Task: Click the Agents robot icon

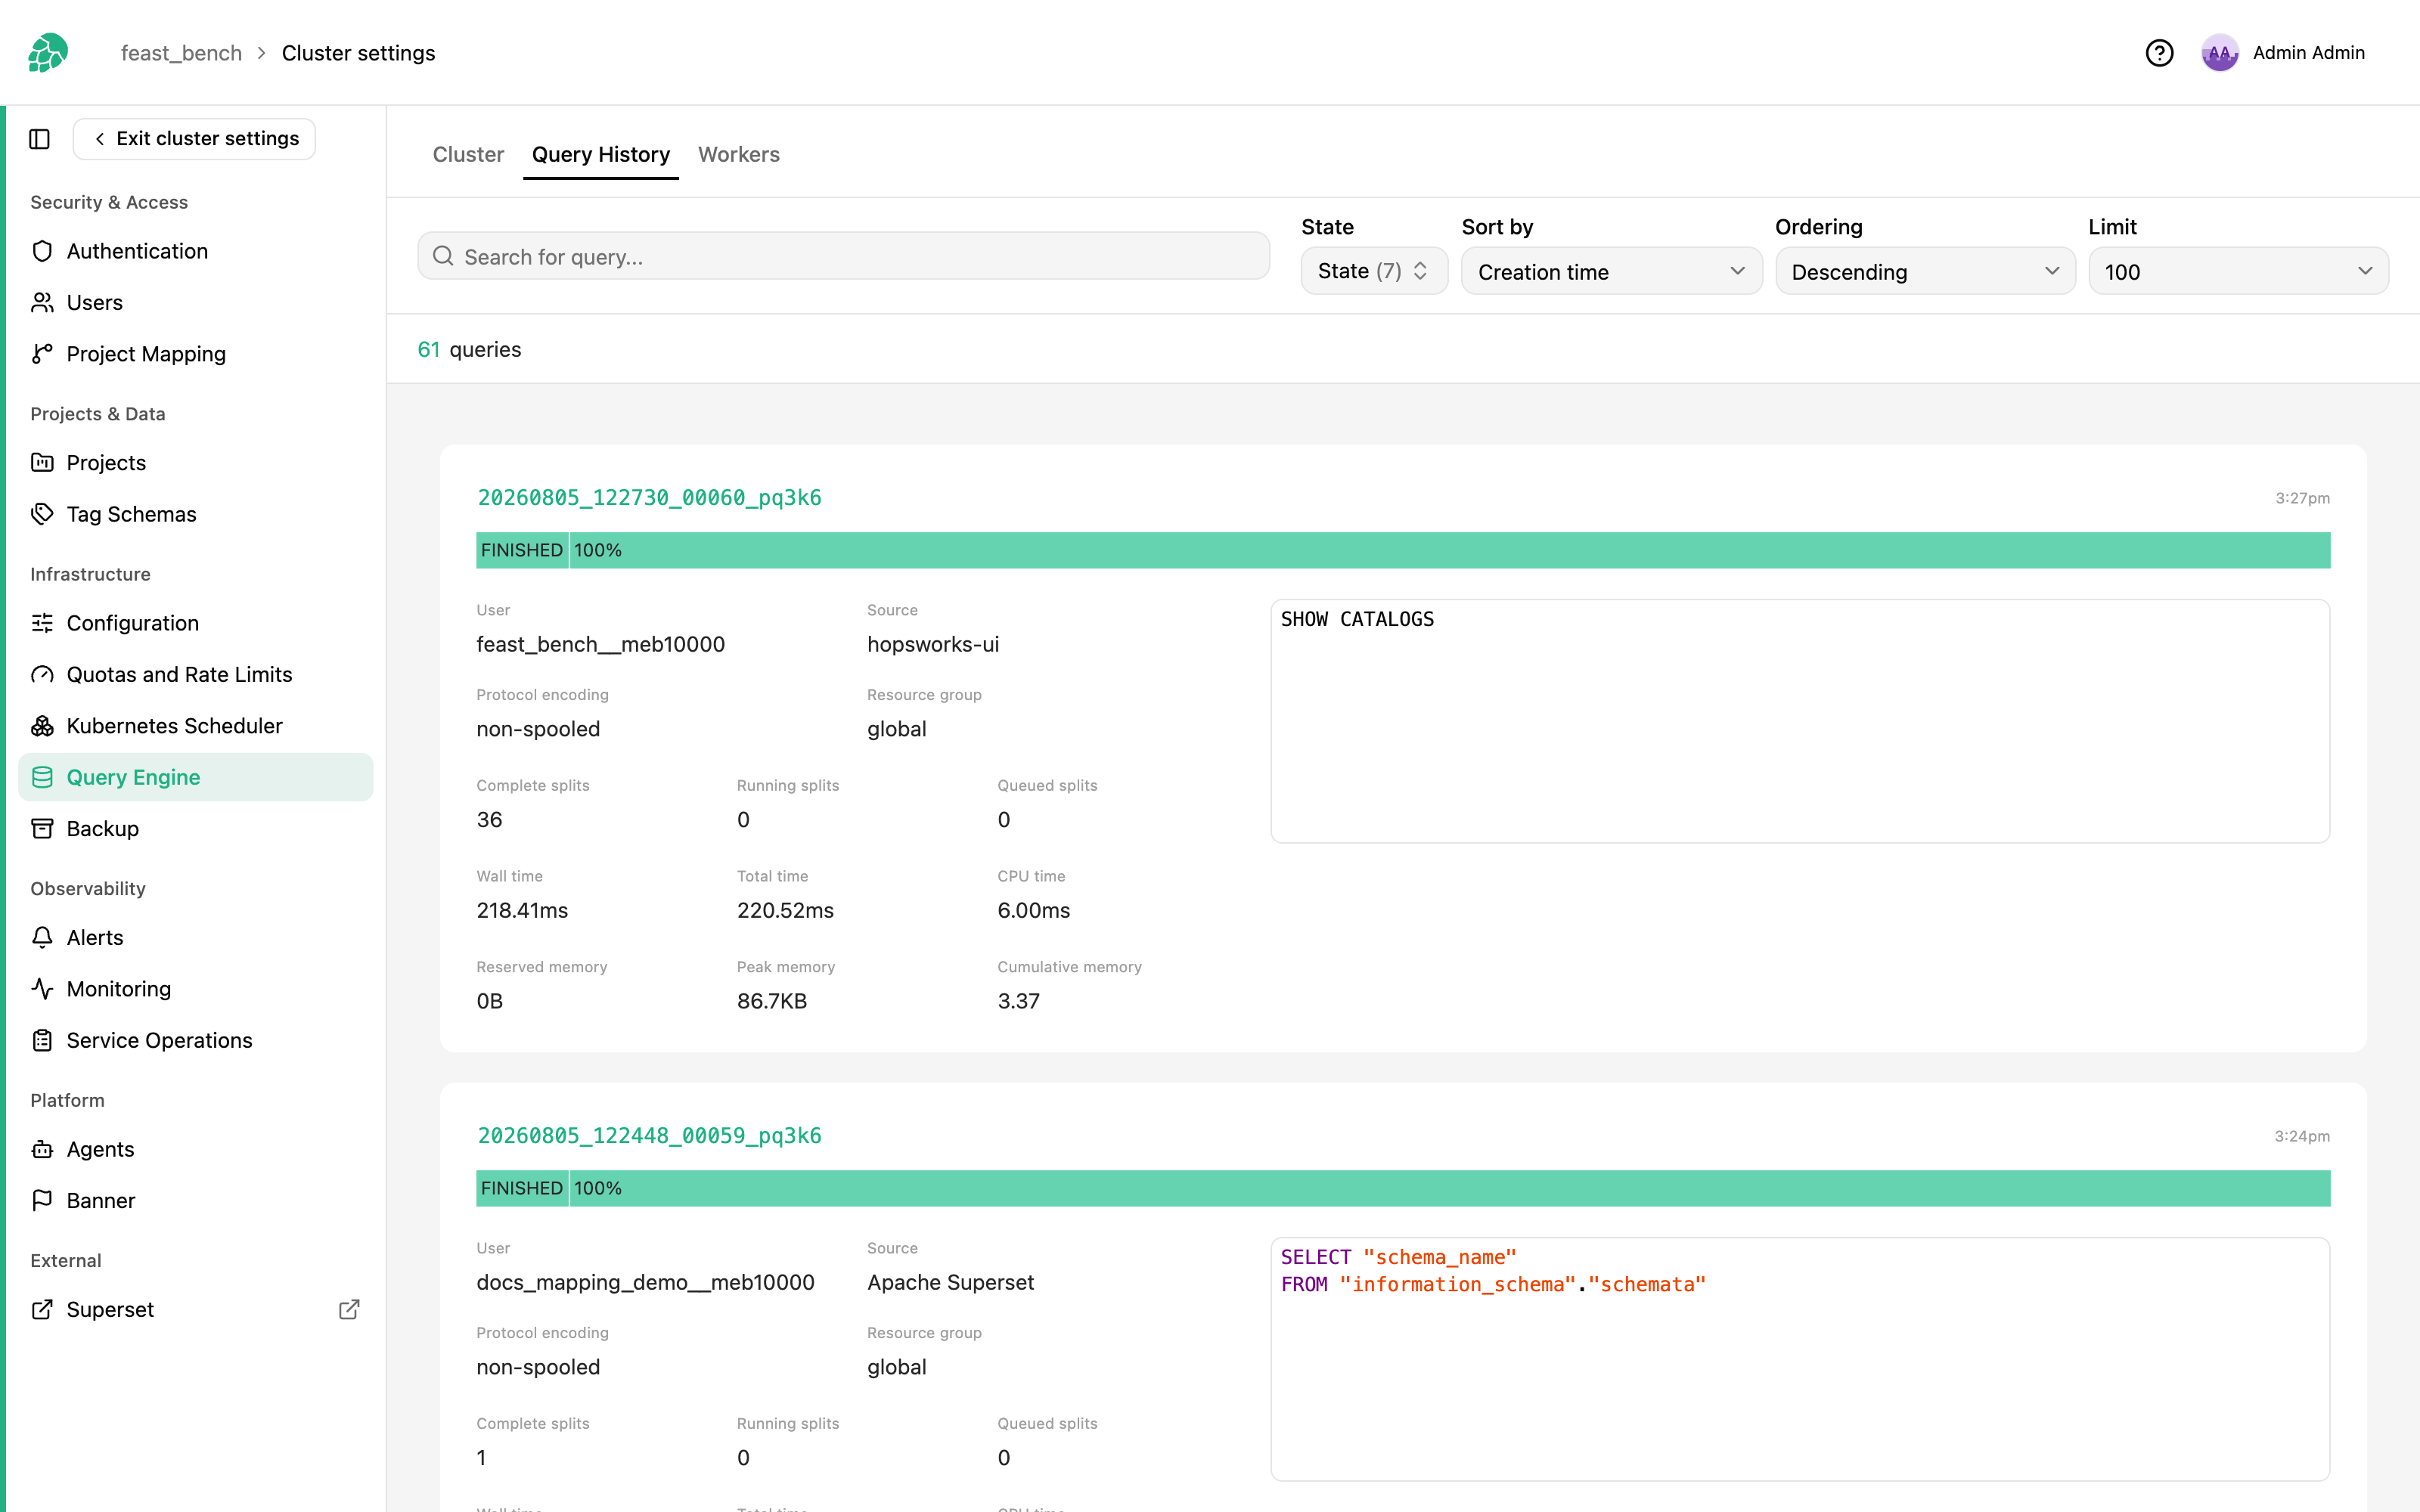Action: [42, 1149]
